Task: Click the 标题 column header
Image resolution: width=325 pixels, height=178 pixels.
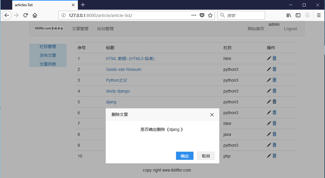Action: pyautogui.click(x=110, y=48)
